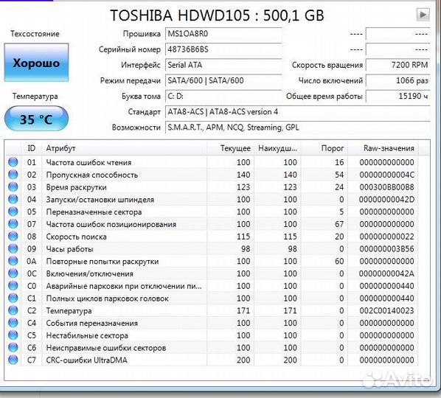Click raw value 00000000042D
The width and height of the screenshot is (441, 398).
tap(386, 199)
